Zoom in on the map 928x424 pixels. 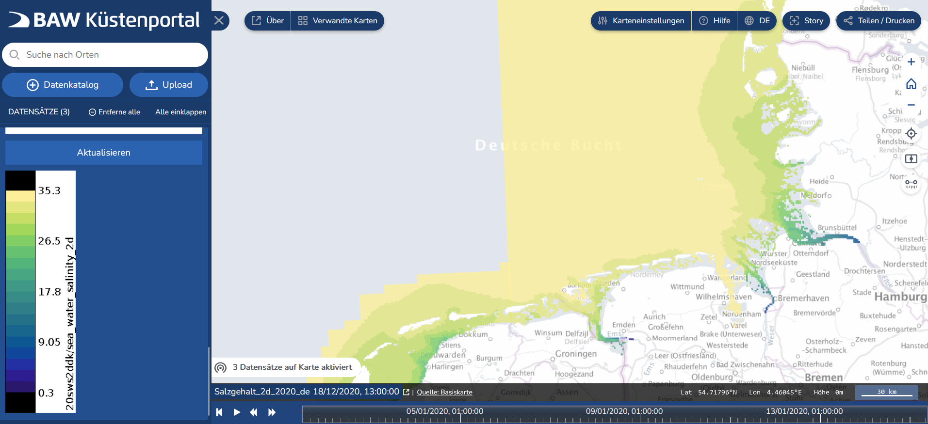[x=911, y=62]
